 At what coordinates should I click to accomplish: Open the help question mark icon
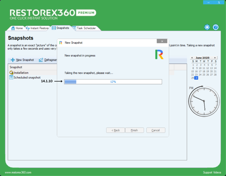coord(216,27)
